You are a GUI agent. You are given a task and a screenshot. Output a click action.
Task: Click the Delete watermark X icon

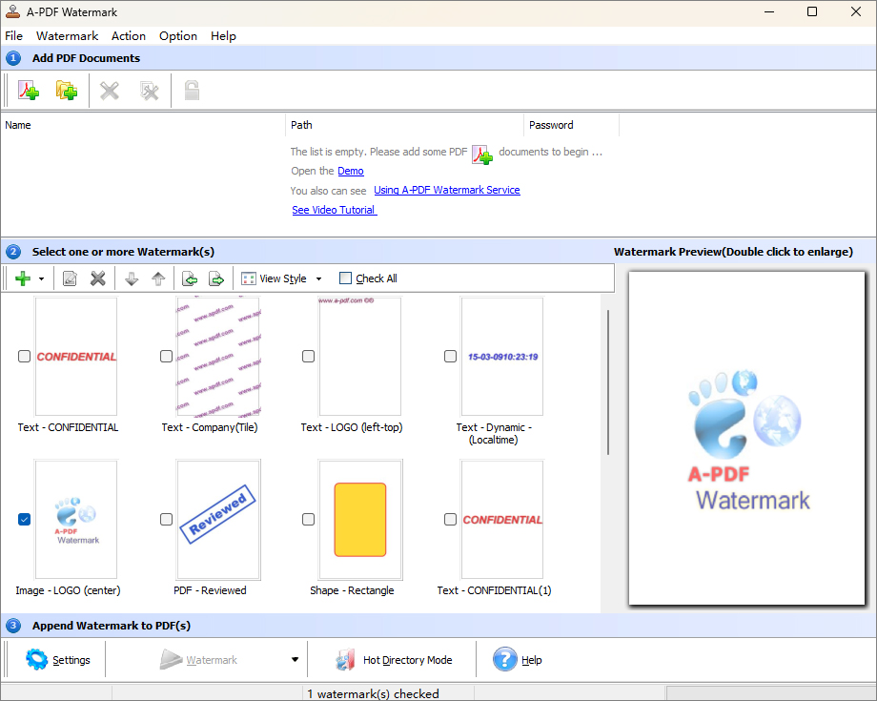(x=98, y=278)
